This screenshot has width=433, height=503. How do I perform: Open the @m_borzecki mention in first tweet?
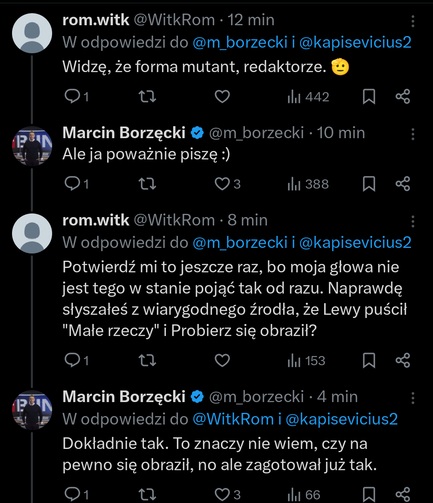(x=240, y=42)
